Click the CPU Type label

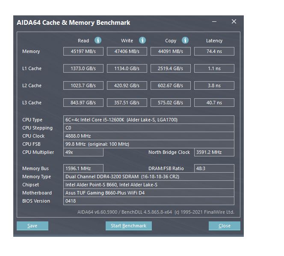pos(32,120)
